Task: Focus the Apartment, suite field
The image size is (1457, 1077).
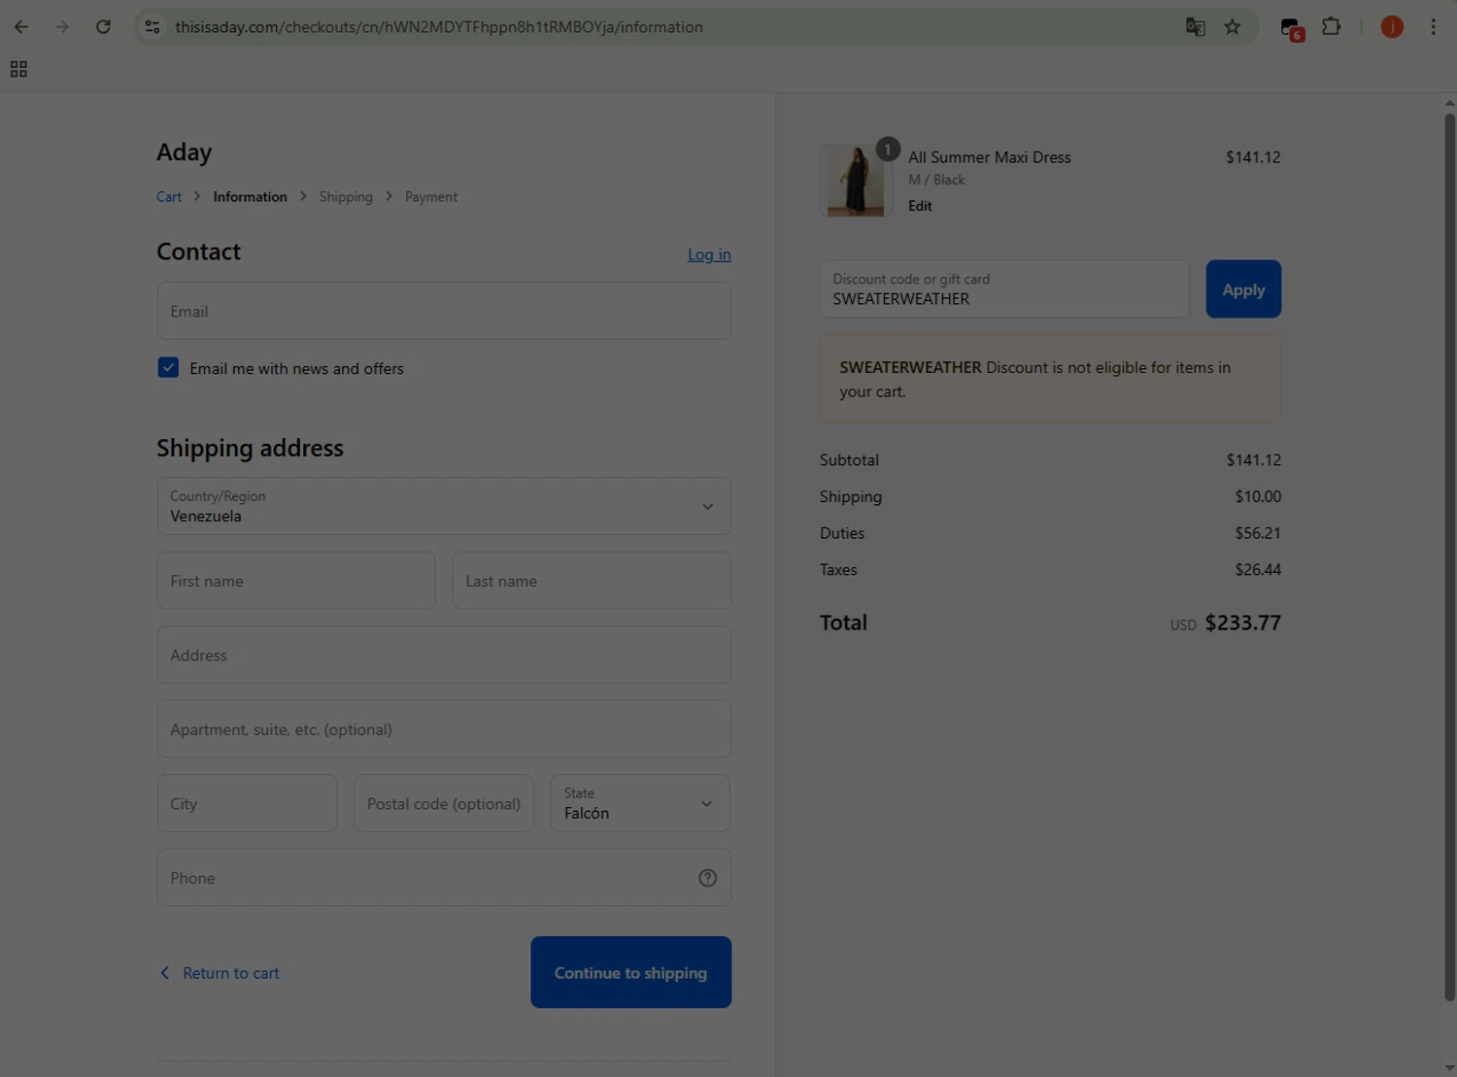Action: 444,729
